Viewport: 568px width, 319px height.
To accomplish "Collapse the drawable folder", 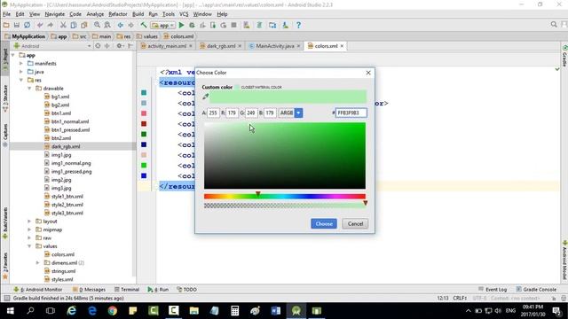I will click(x=29, y=89).
